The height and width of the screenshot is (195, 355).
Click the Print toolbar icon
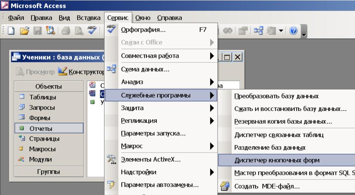[x=66, y=31]
